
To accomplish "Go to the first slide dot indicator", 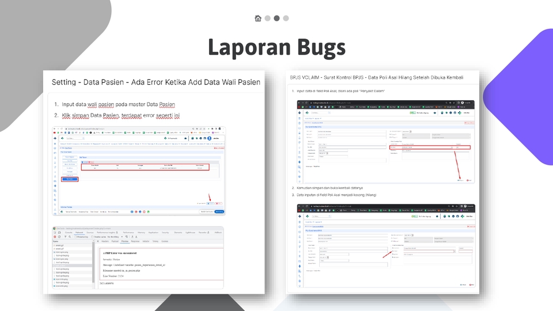I will [267, 18].
